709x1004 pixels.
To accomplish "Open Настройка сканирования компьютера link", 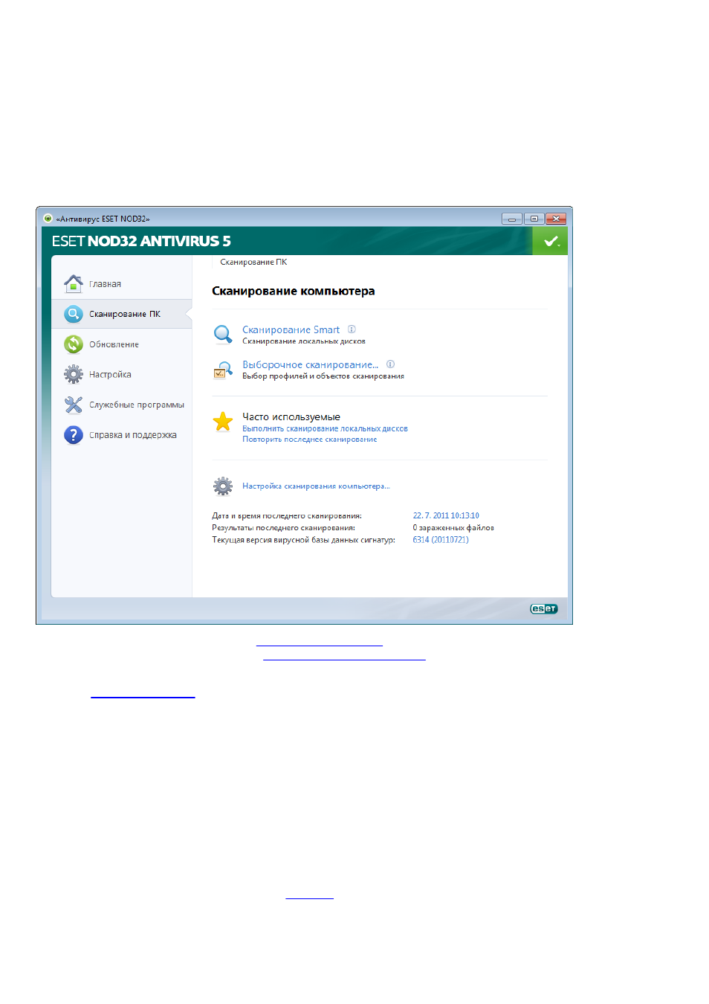I will [x=316, y=486].
